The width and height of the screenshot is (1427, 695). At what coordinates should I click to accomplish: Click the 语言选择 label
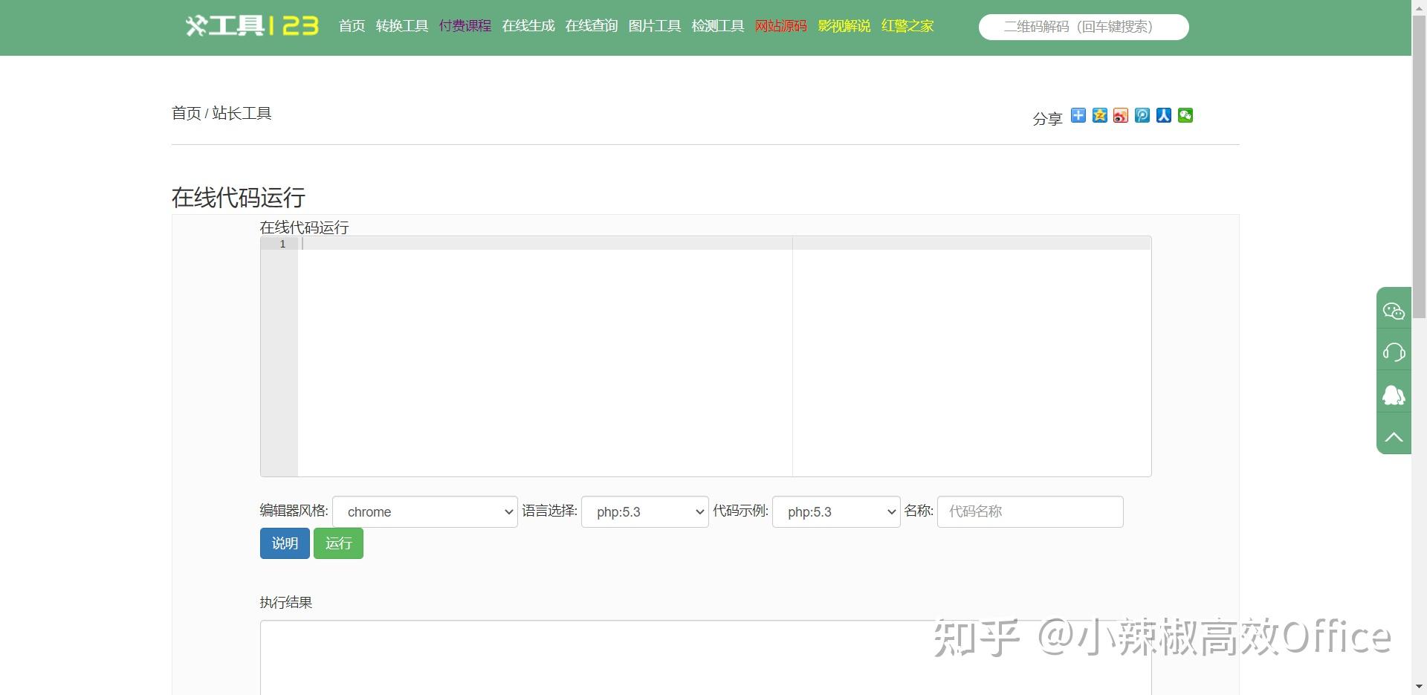(x=549, y=511)
